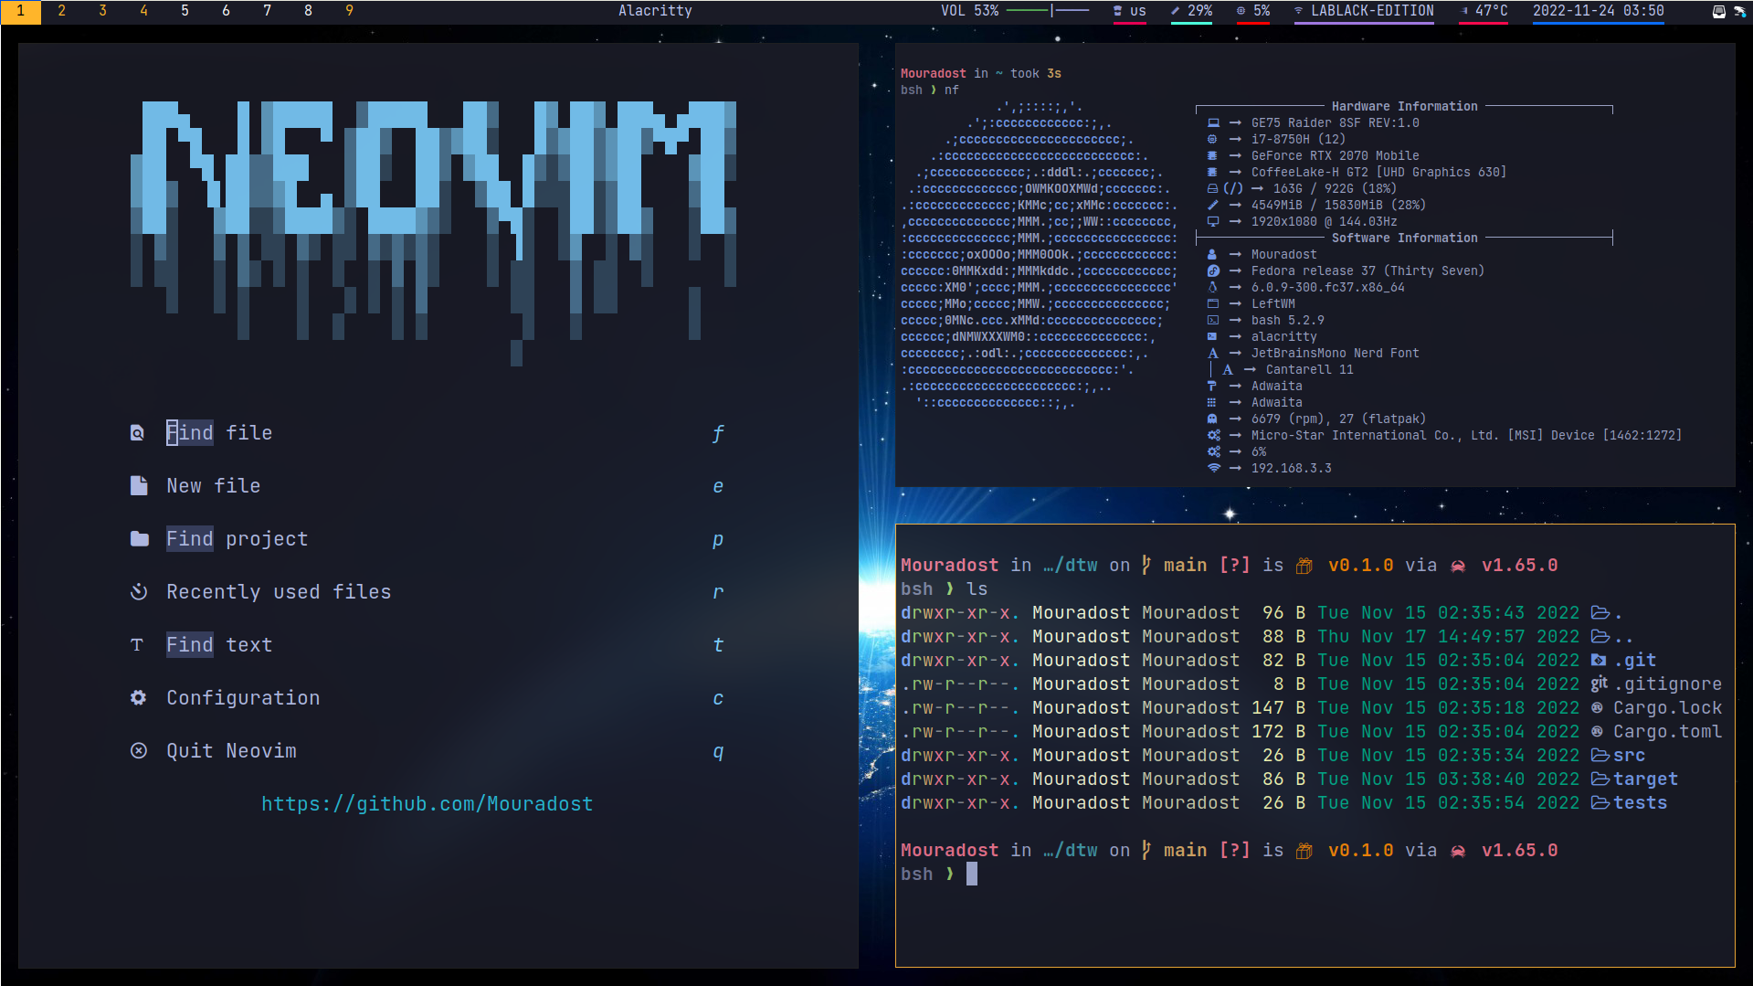Click the wifi icon beside LABLACK-EDITION in top bar
1753x986 pixels.
(x=1298, y=11)
